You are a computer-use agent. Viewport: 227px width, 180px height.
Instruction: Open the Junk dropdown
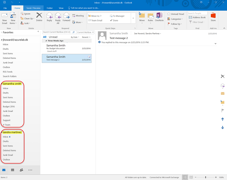pos(25,23)
